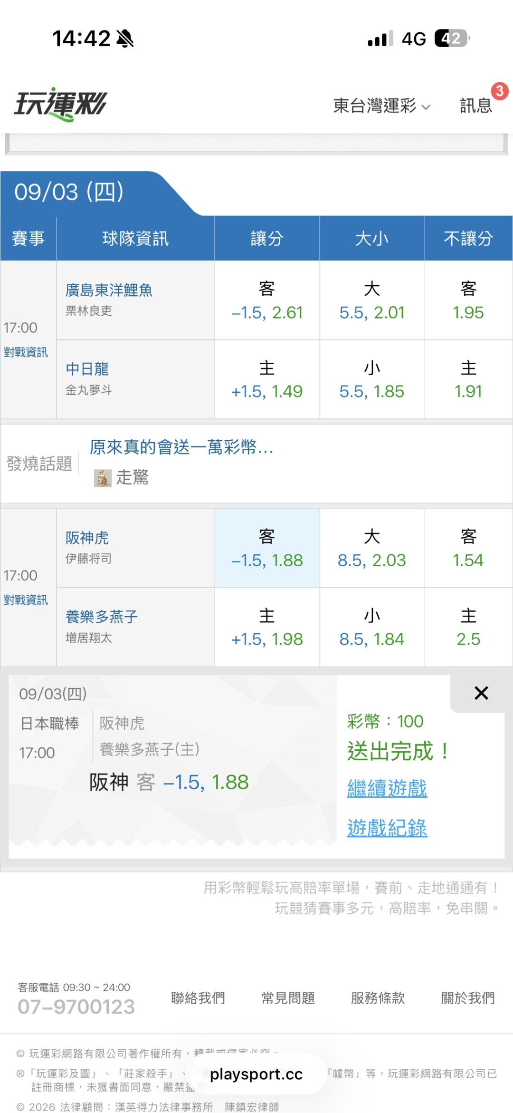
Task: Tap the 走驚 user avatar thumbnail
Action: click(x=103, y=478)
